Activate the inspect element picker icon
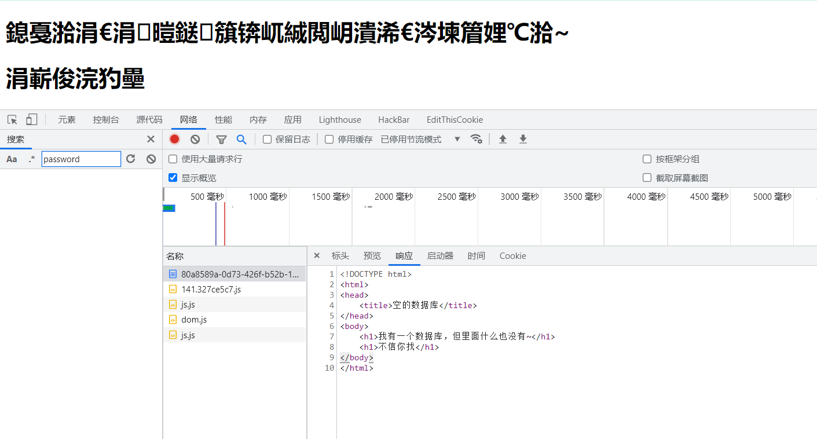This screenshot has height=439, width=817. [12, 120]
